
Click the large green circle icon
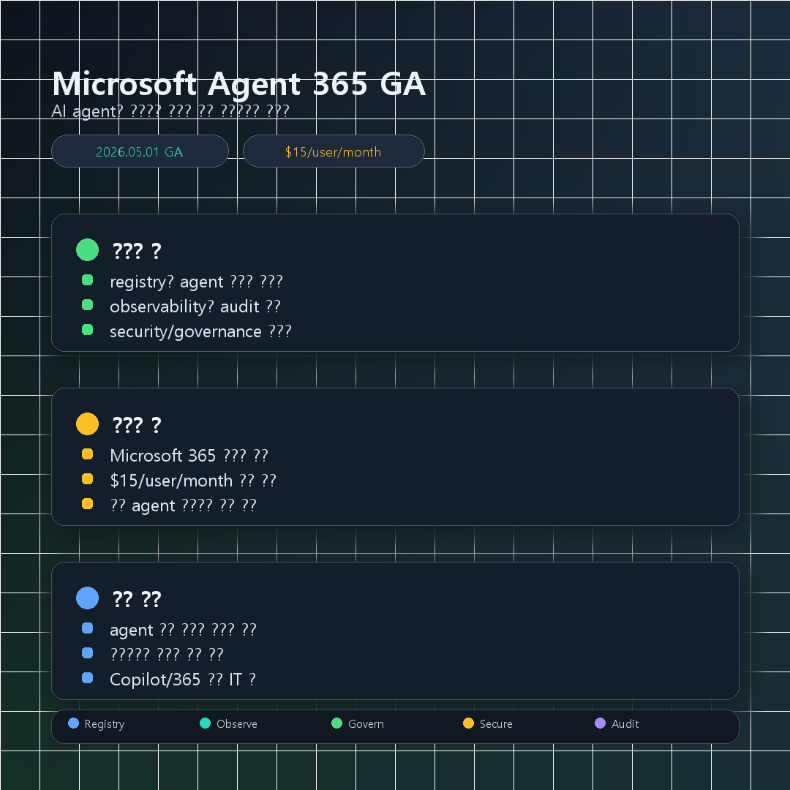(x=87, y=250)
